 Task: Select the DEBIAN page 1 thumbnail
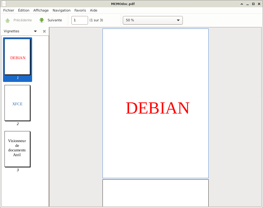pyautogui.click(x=18, y=57)
